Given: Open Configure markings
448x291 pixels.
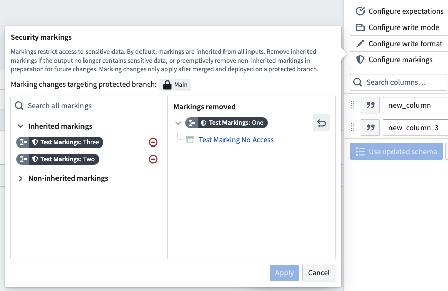Looking at the screenshot, I should tap(400, 60).
